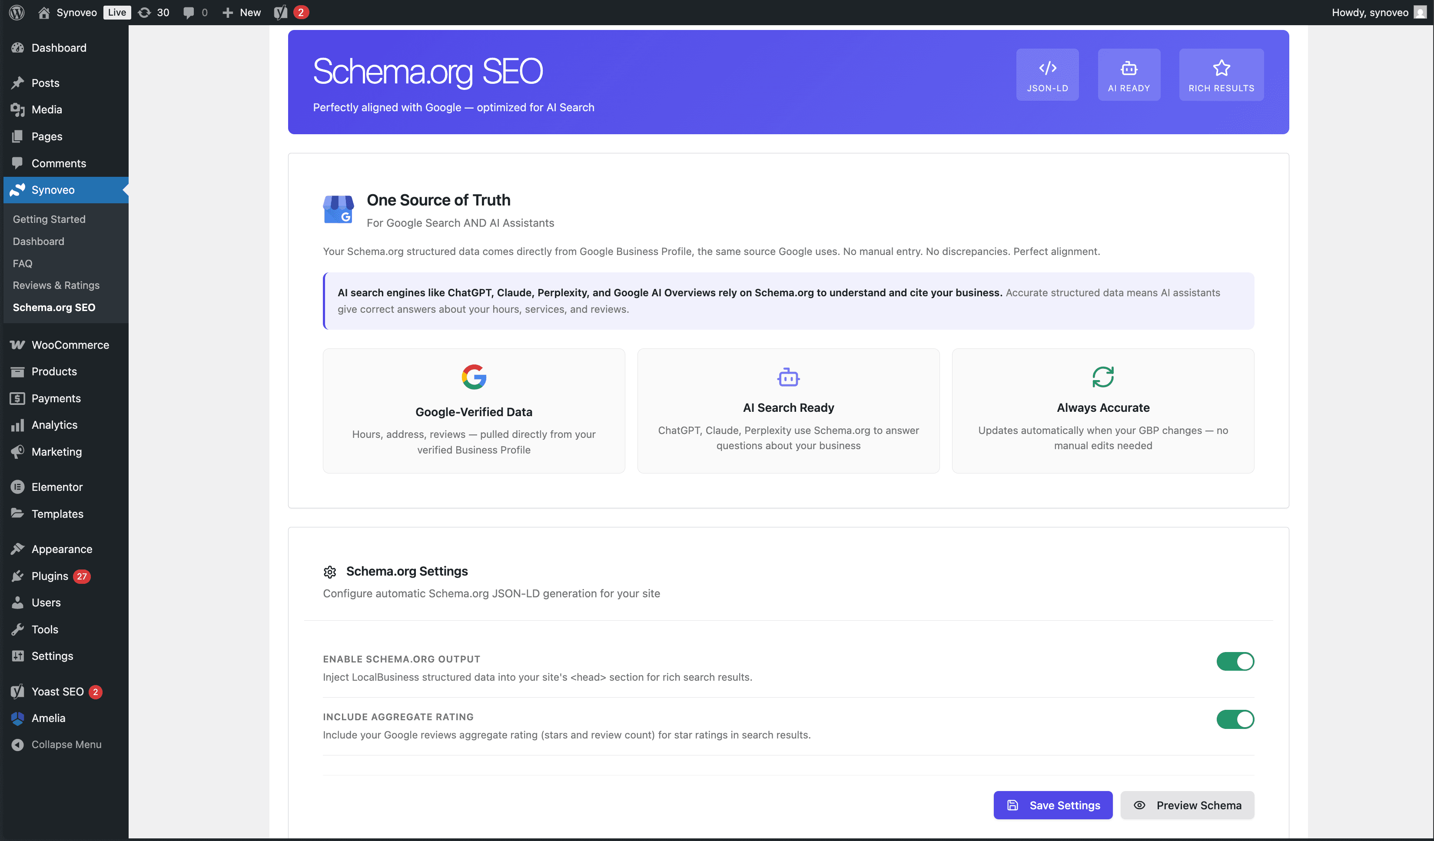Disable the Enable Schema.org Output toggle

[x=1235, y=661]
